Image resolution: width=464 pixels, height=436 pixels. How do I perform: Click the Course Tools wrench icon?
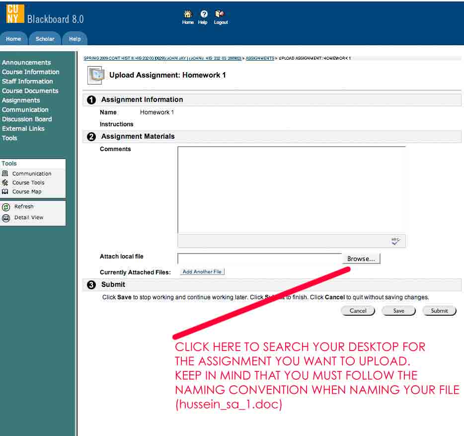(5, 182)
